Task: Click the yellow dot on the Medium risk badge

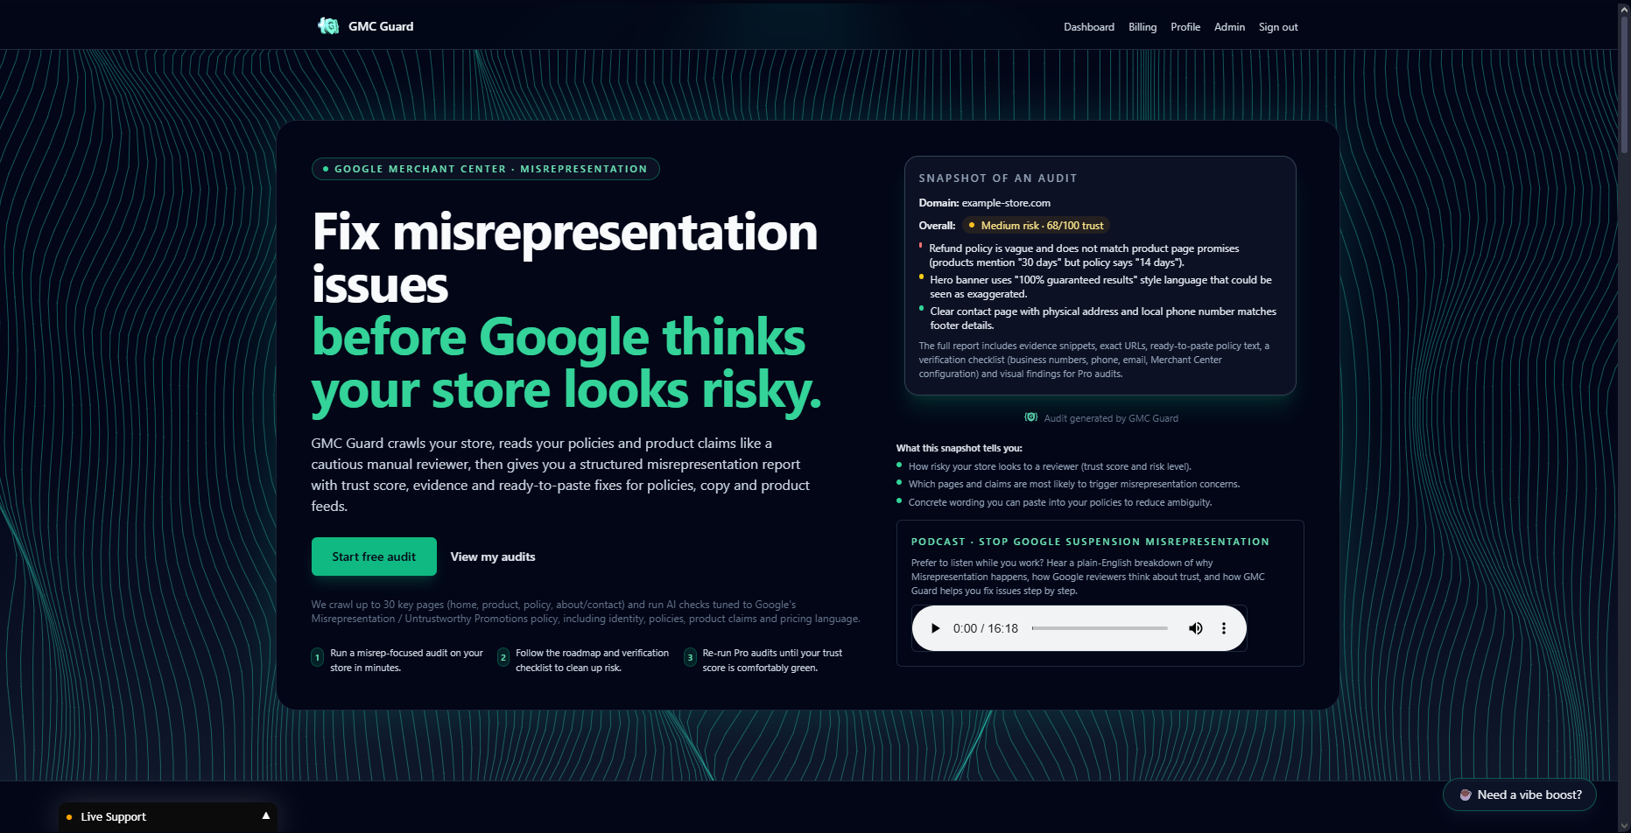Action: [x=972, y=225]
